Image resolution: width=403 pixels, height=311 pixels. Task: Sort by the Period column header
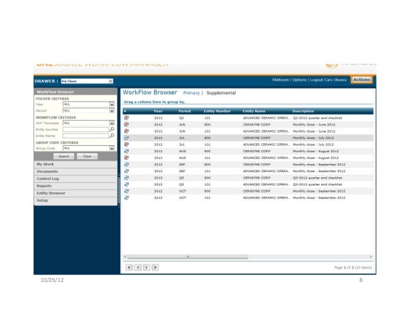tap(184, 111)
